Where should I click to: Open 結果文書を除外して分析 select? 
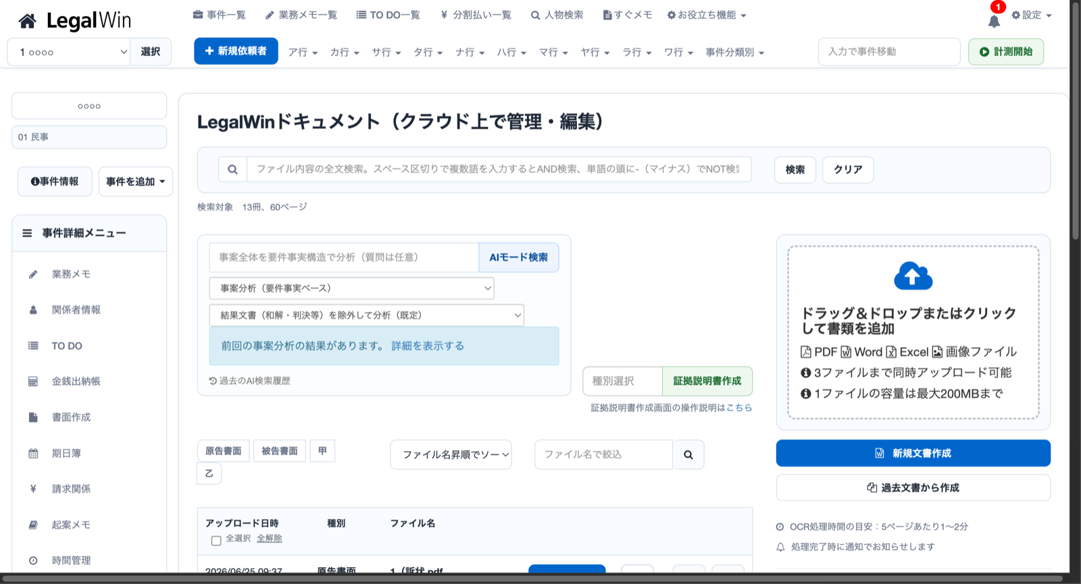click(367, 315)
